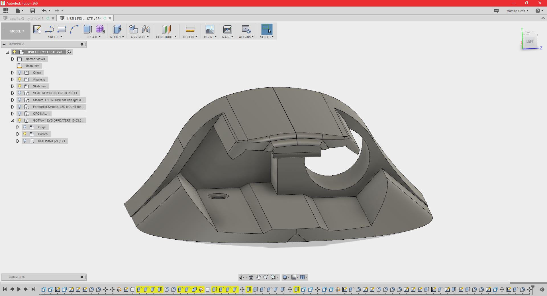Expand the Bodies folder
This screenshot has width=547, height=296.
[x=18, y=134]
